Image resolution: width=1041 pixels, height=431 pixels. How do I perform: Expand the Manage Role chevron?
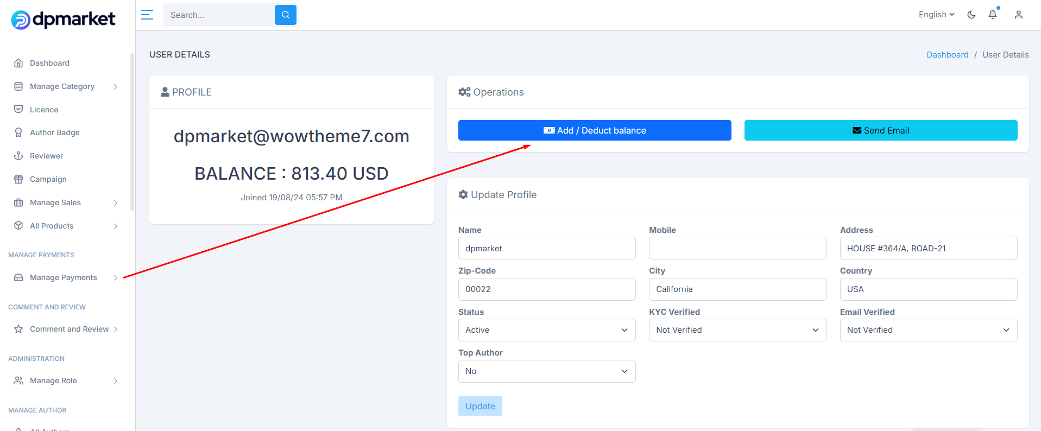point(116,381)
